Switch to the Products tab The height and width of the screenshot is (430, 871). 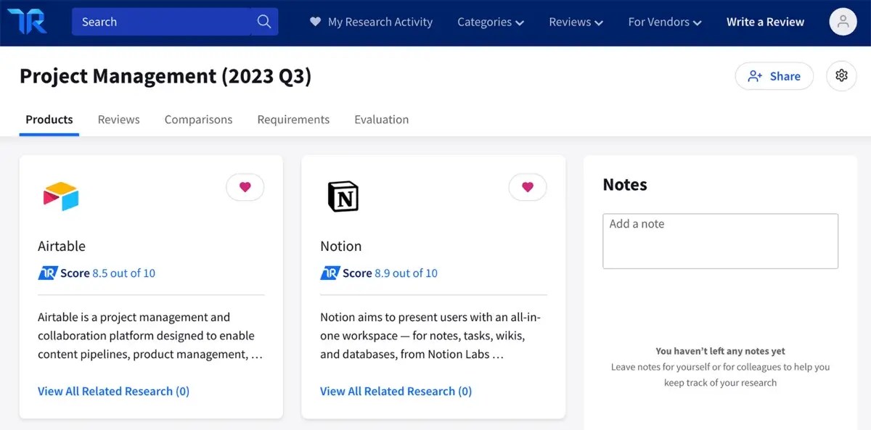49,120
